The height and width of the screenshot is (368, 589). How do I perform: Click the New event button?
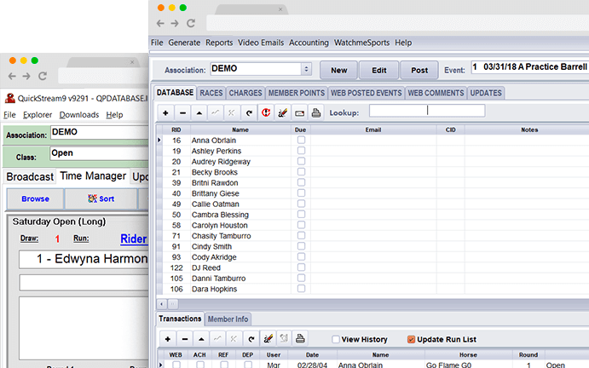coord(339,70)
